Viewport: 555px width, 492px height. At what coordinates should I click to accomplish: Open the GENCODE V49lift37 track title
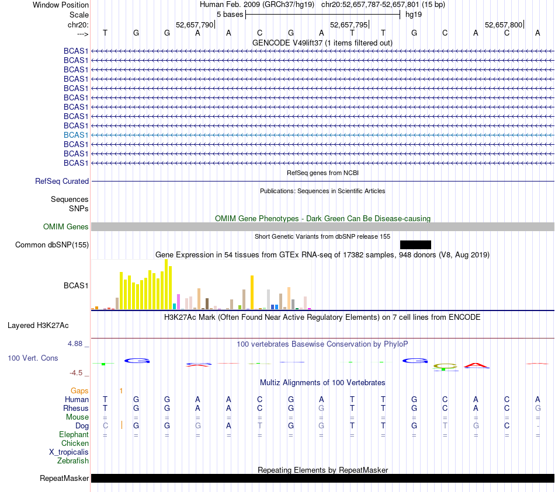click(x=322, y=43)
